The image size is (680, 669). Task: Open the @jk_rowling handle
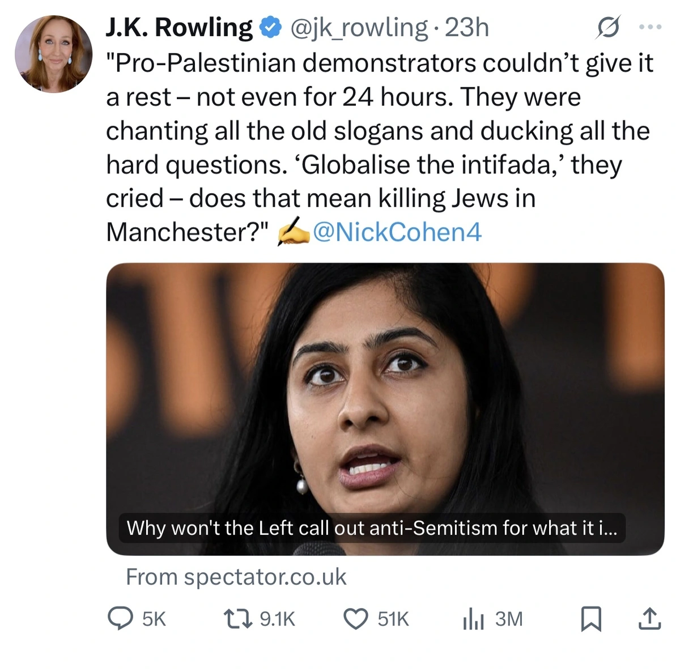click(359, 27)
